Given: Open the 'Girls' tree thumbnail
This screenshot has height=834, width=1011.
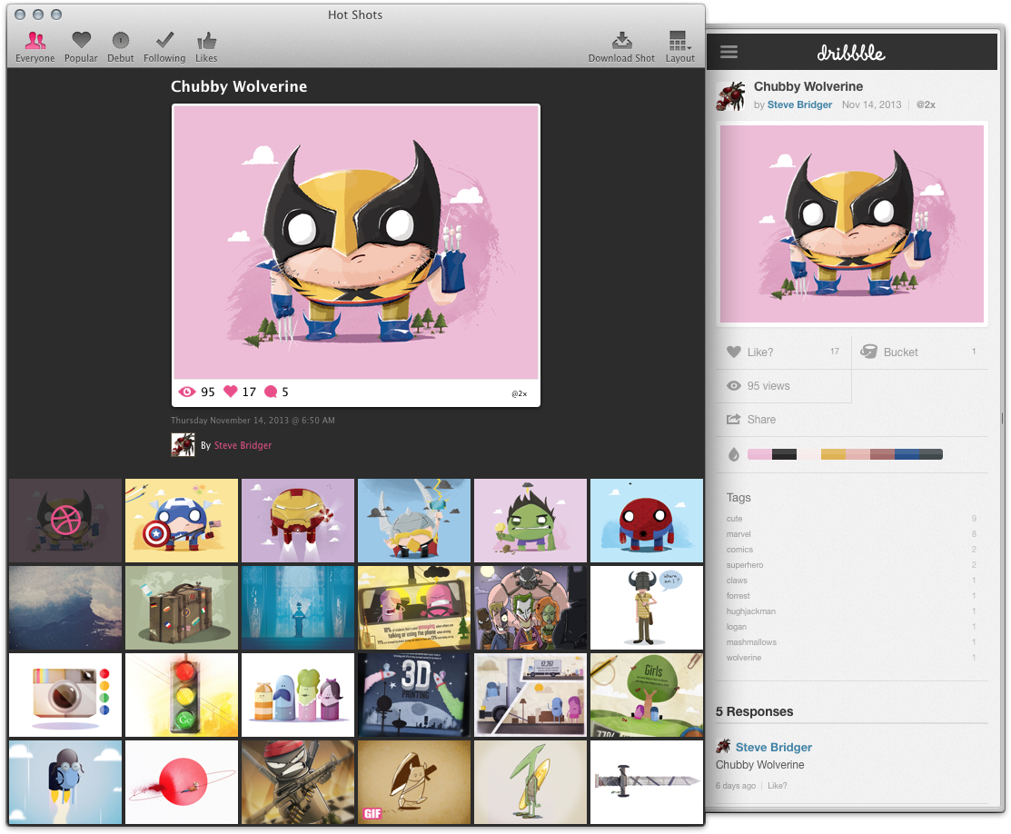Looking at the screenshot, I should click(x=647, y=695).
